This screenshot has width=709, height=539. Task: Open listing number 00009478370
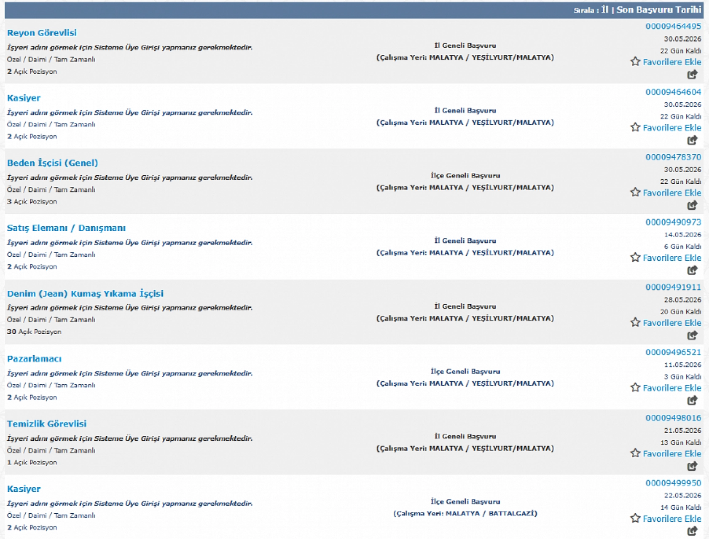(x=673, y=157)
